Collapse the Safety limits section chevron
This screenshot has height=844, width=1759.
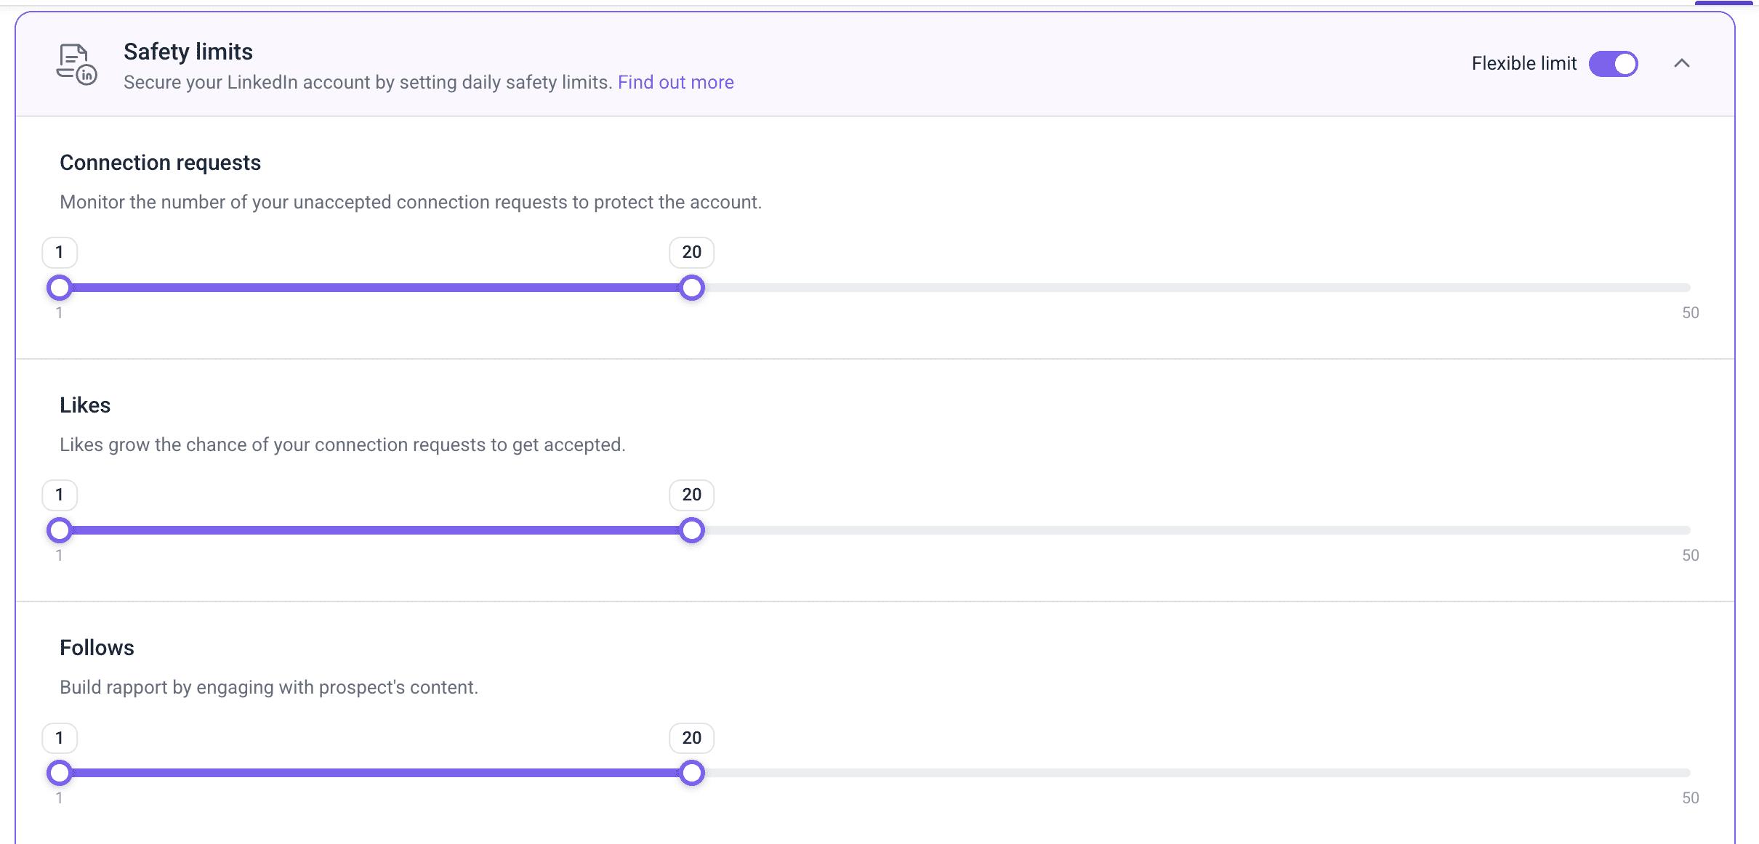click(x=1681, y=64)
